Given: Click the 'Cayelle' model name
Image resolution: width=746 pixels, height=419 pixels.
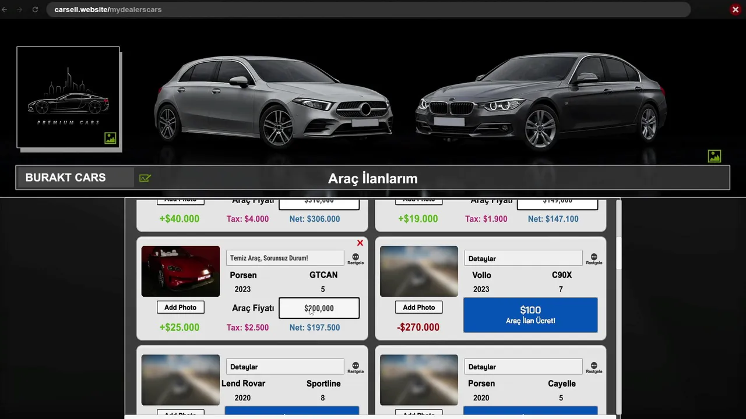Looking at the screenshot, I should coord(562,384).
